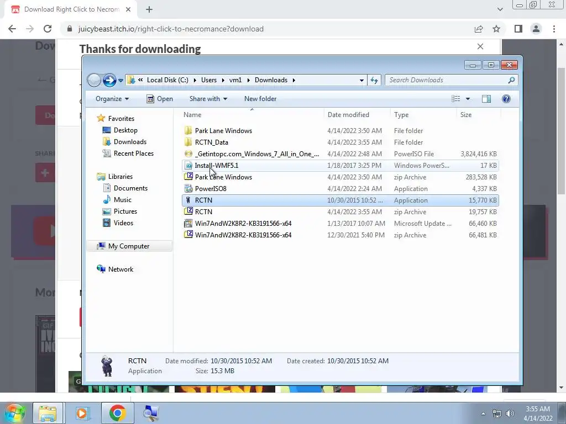Select vm1 in the breadcrumb path

(x=235, y=80)
